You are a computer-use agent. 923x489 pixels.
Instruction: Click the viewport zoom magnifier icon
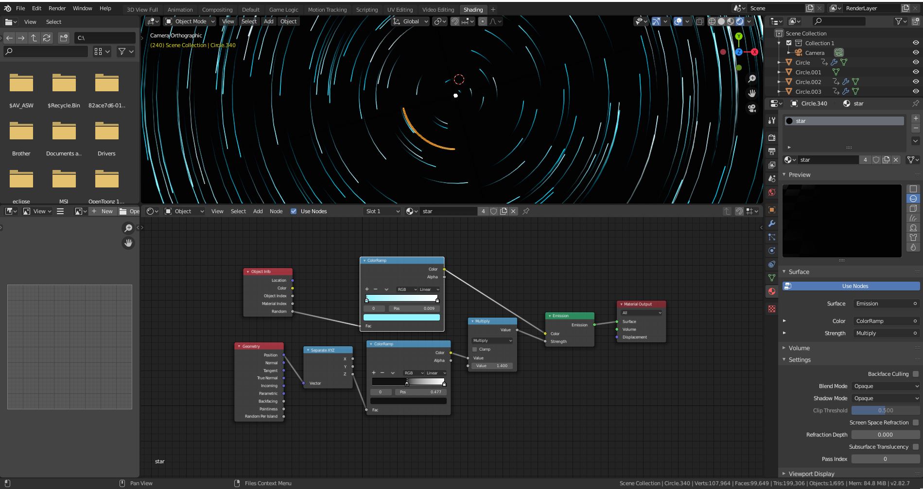(x=752, y=78)
